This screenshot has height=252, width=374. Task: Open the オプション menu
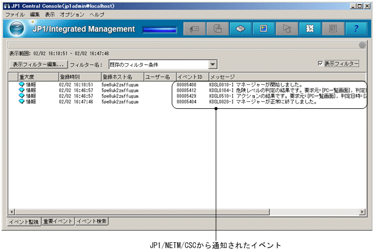click(x=72, y=14)
